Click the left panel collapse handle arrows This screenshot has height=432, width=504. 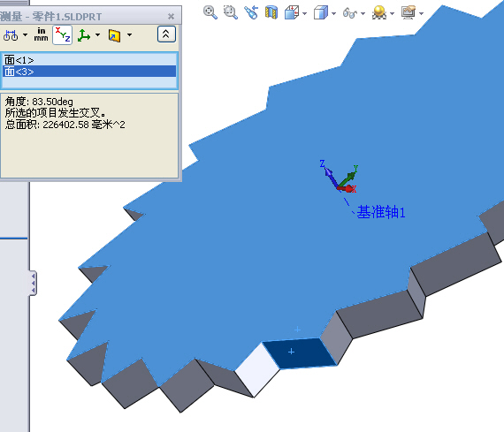coord(33,283)
